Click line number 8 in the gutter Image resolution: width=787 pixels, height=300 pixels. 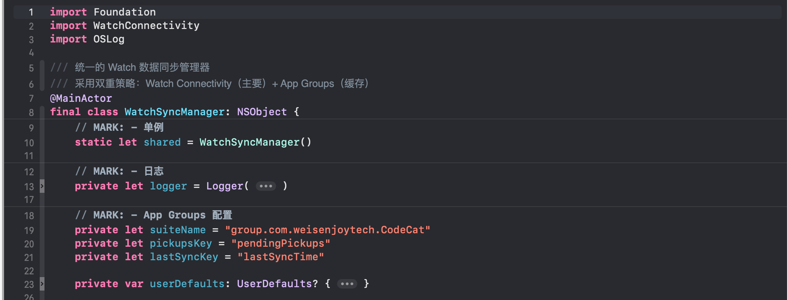pyautogui.click(x=31, y=113)
